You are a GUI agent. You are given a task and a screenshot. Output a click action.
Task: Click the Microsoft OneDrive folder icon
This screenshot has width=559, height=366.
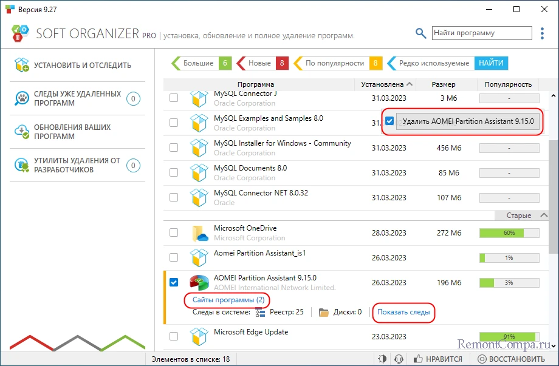[x=200, y=233]
